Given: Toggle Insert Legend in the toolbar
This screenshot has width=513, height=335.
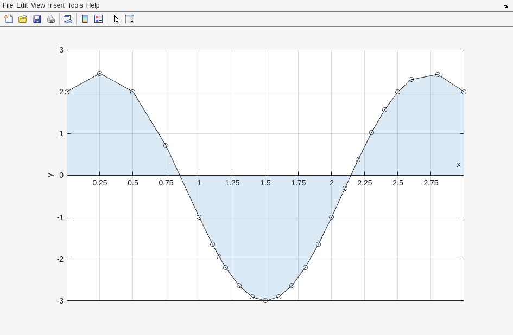Looking at the screenshot, I should click(99, 19).
